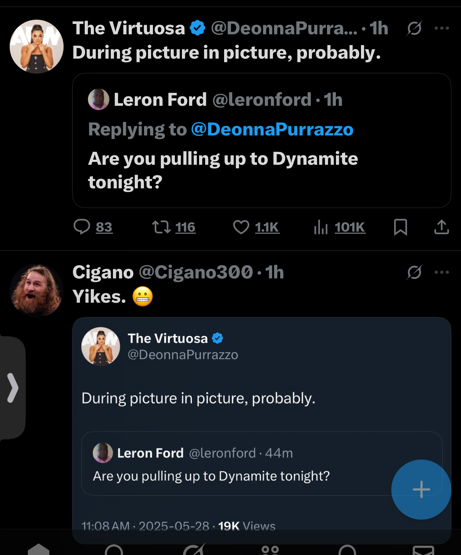Share The Virtuosa's tweet

pos(441,227)
